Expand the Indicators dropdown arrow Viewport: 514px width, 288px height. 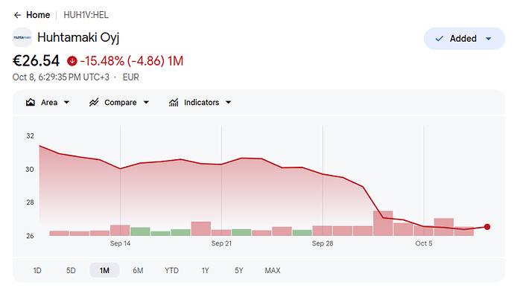[229, 102]
